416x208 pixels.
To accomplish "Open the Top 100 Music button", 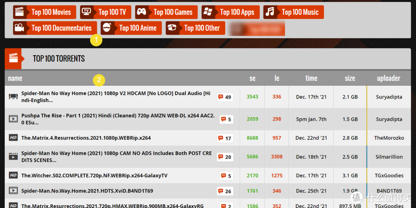I will tap(294, 12).
